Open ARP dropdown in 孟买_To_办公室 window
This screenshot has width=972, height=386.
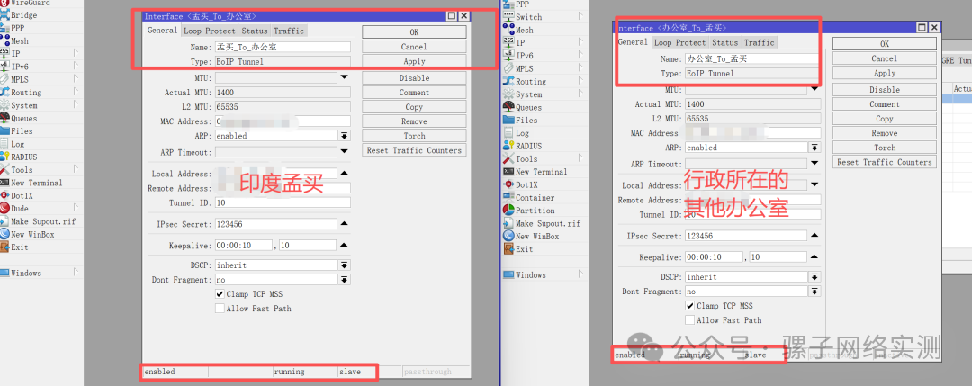point(344,136)
